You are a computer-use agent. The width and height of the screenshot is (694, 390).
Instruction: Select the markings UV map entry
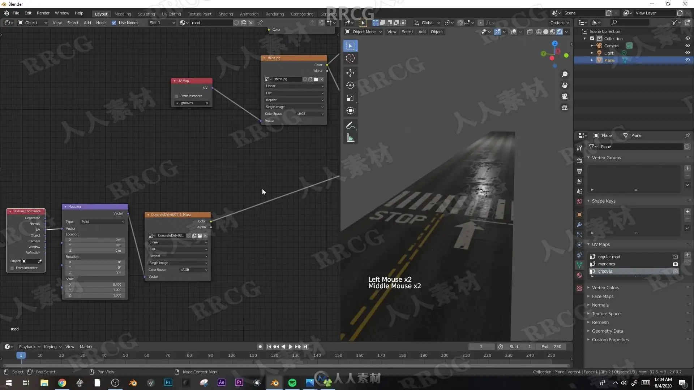pyautogui.click(x=606, y=264)
